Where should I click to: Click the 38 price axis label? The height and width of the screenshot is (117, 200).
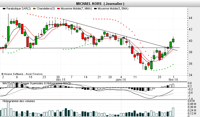coord(191,52)
